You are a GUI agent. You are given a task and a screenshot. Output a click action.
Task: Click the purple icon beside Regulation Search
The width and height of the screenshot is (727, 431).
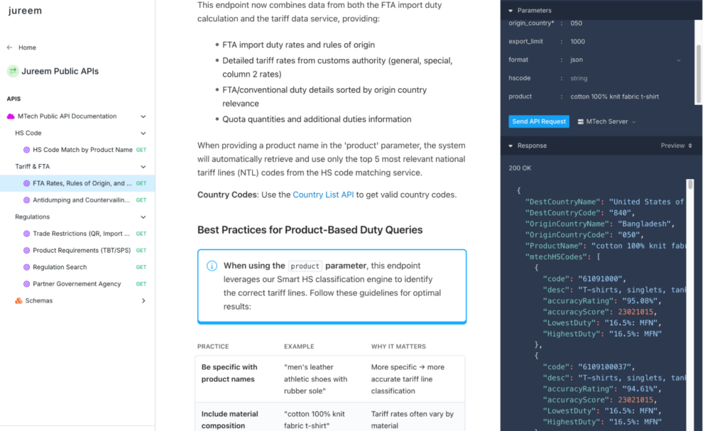pyautogui.click(x=26, y=267)
